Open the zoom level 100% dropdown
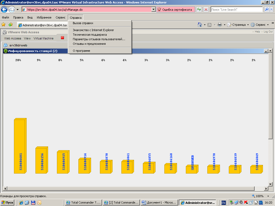The width and height of the screenshot is (275, 206). point(268,196)
